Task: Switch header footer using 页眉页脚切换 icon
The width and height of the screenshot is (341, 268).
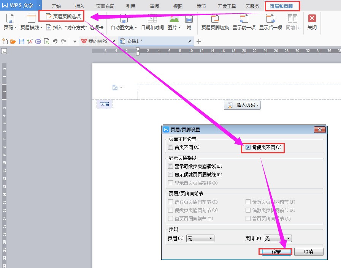Action: (x=215, y=21)
